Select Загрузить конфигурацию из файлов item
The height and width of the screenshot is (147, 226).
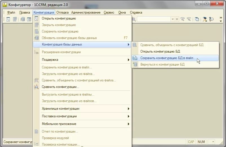[82, 101]
